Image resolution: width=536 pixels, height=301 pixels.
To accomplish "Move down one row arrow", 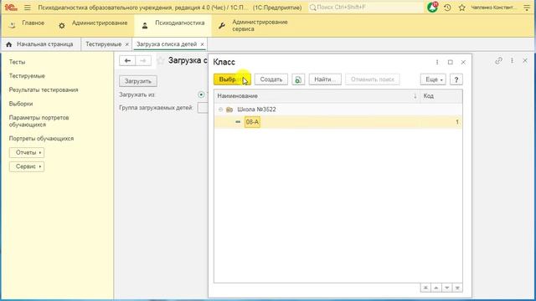I will coord(446,288).
